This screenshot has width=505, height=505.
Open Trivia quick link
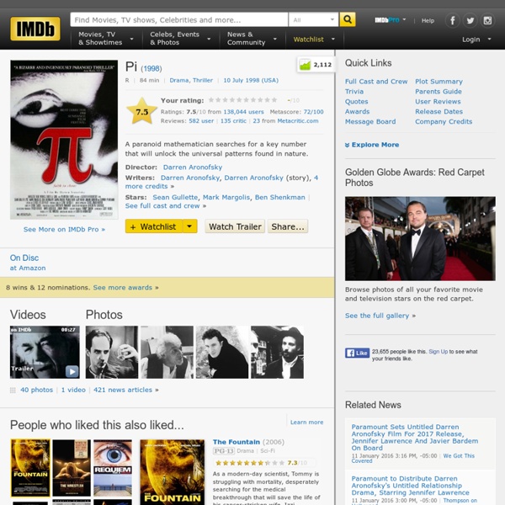tap(354, 92)
